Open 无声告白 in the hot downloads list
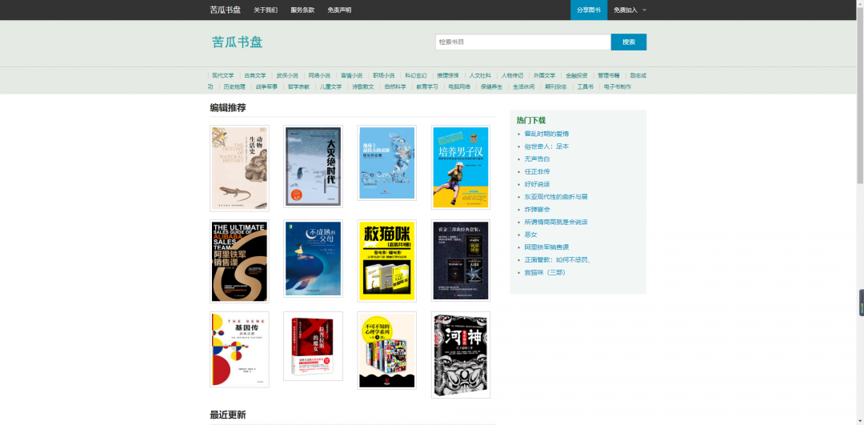864x425 pixels. (x=538, y=158)
